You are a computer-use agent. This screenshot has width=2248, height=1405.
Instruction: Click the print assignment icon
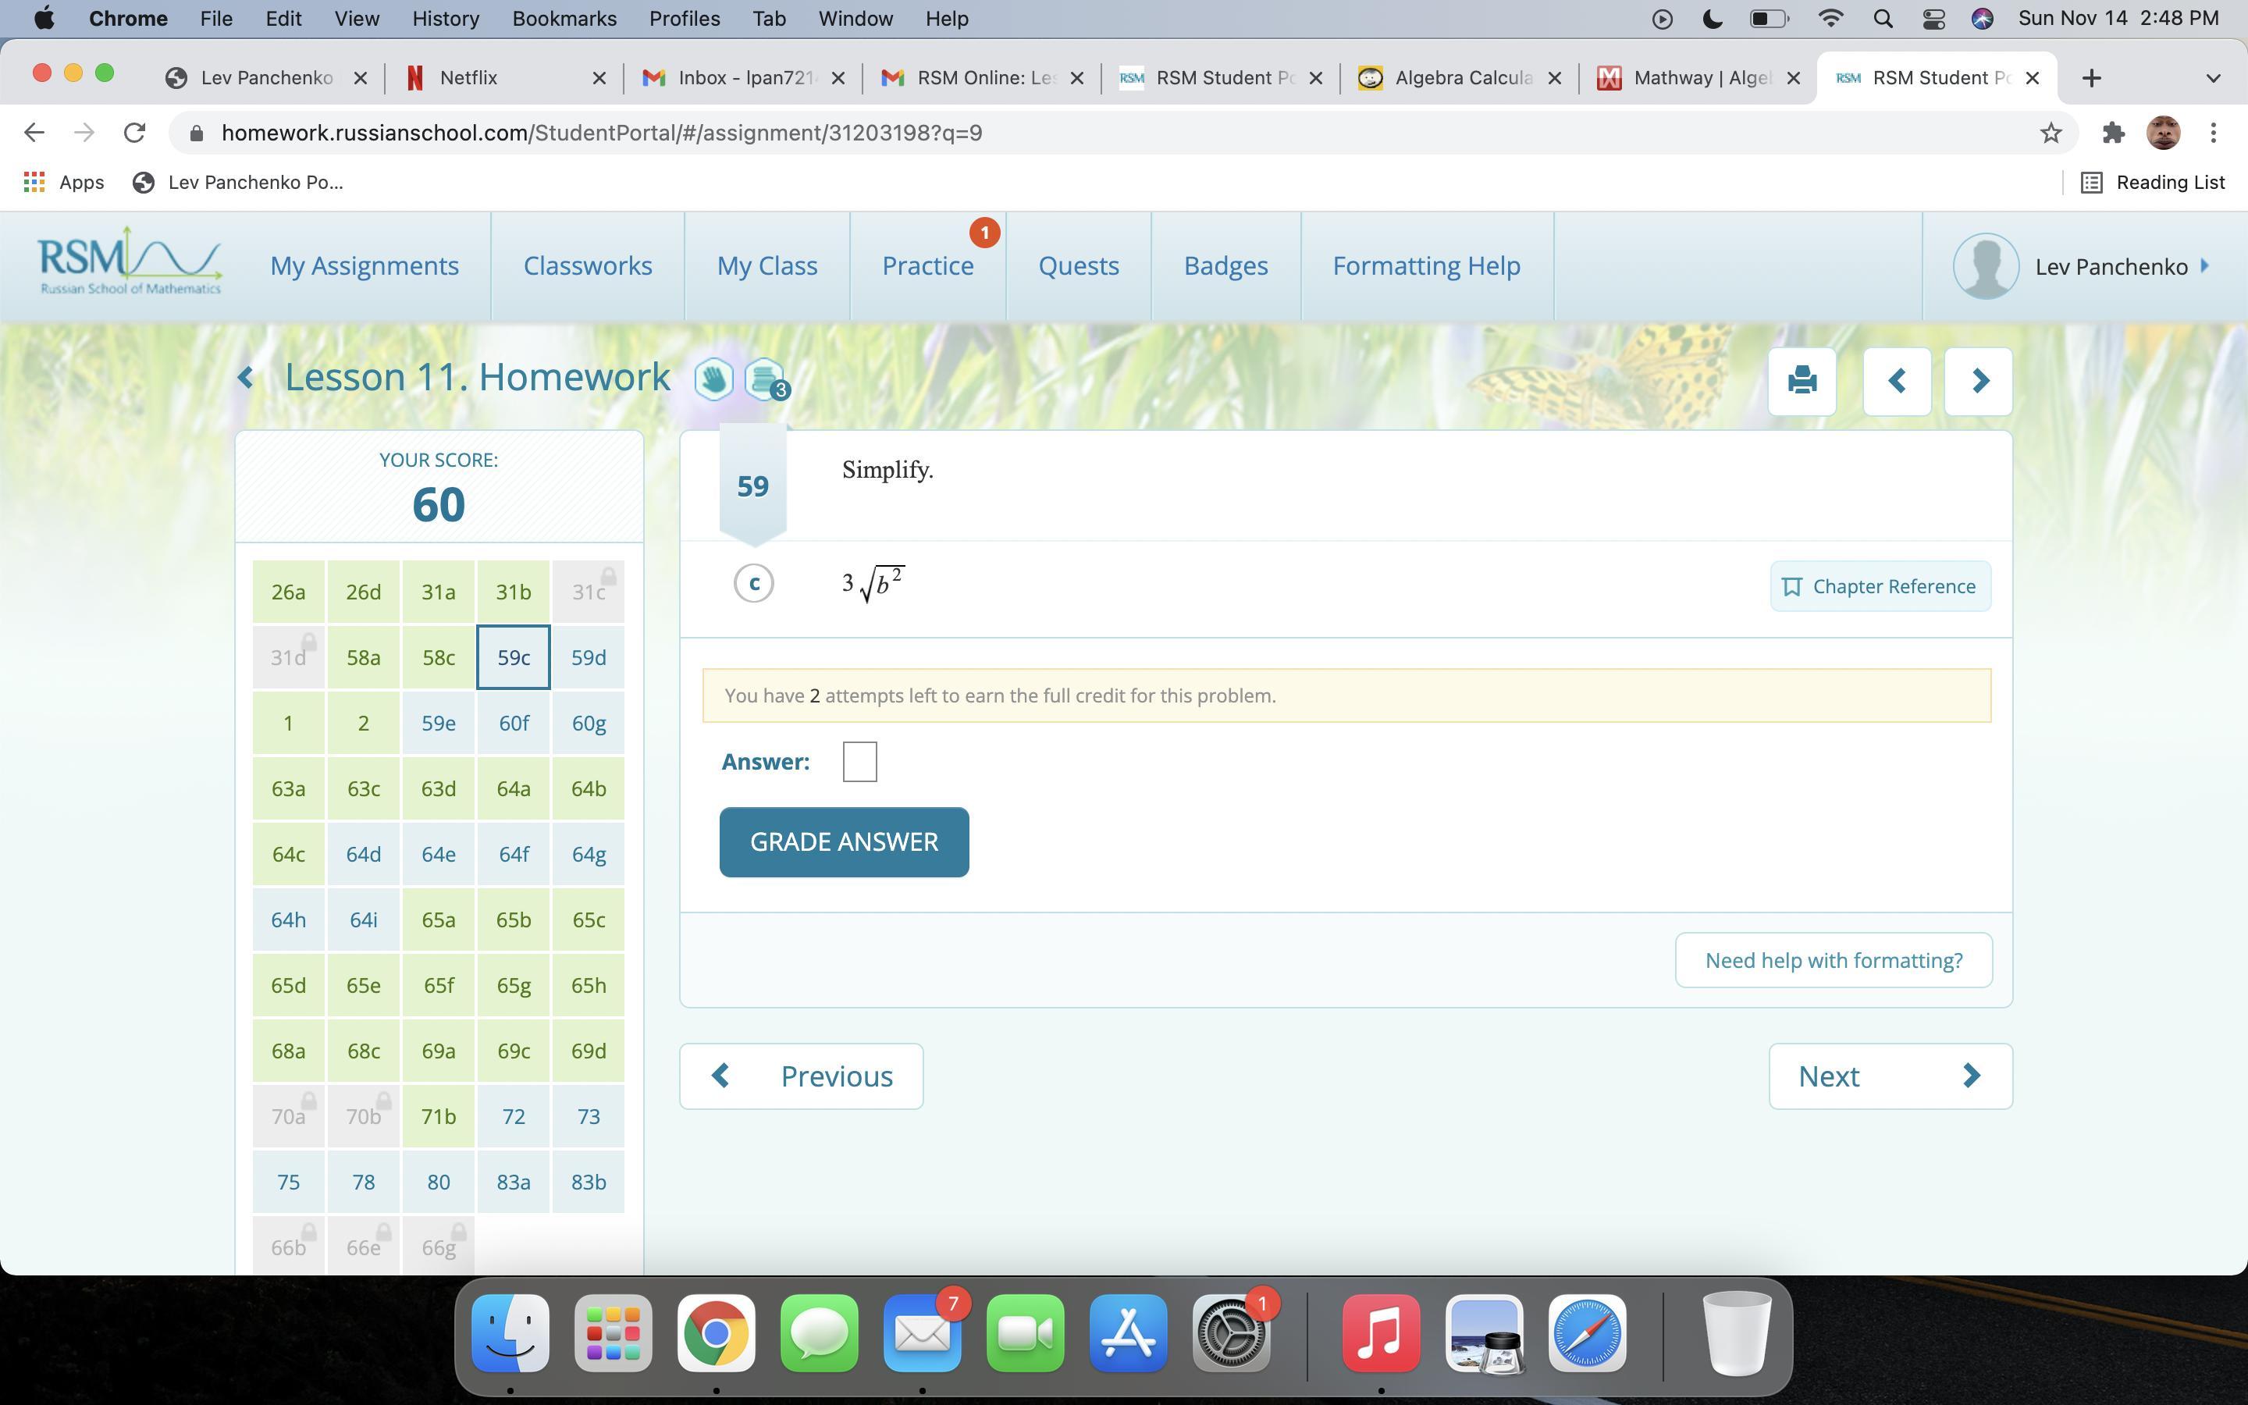[x=1802, y=380]
